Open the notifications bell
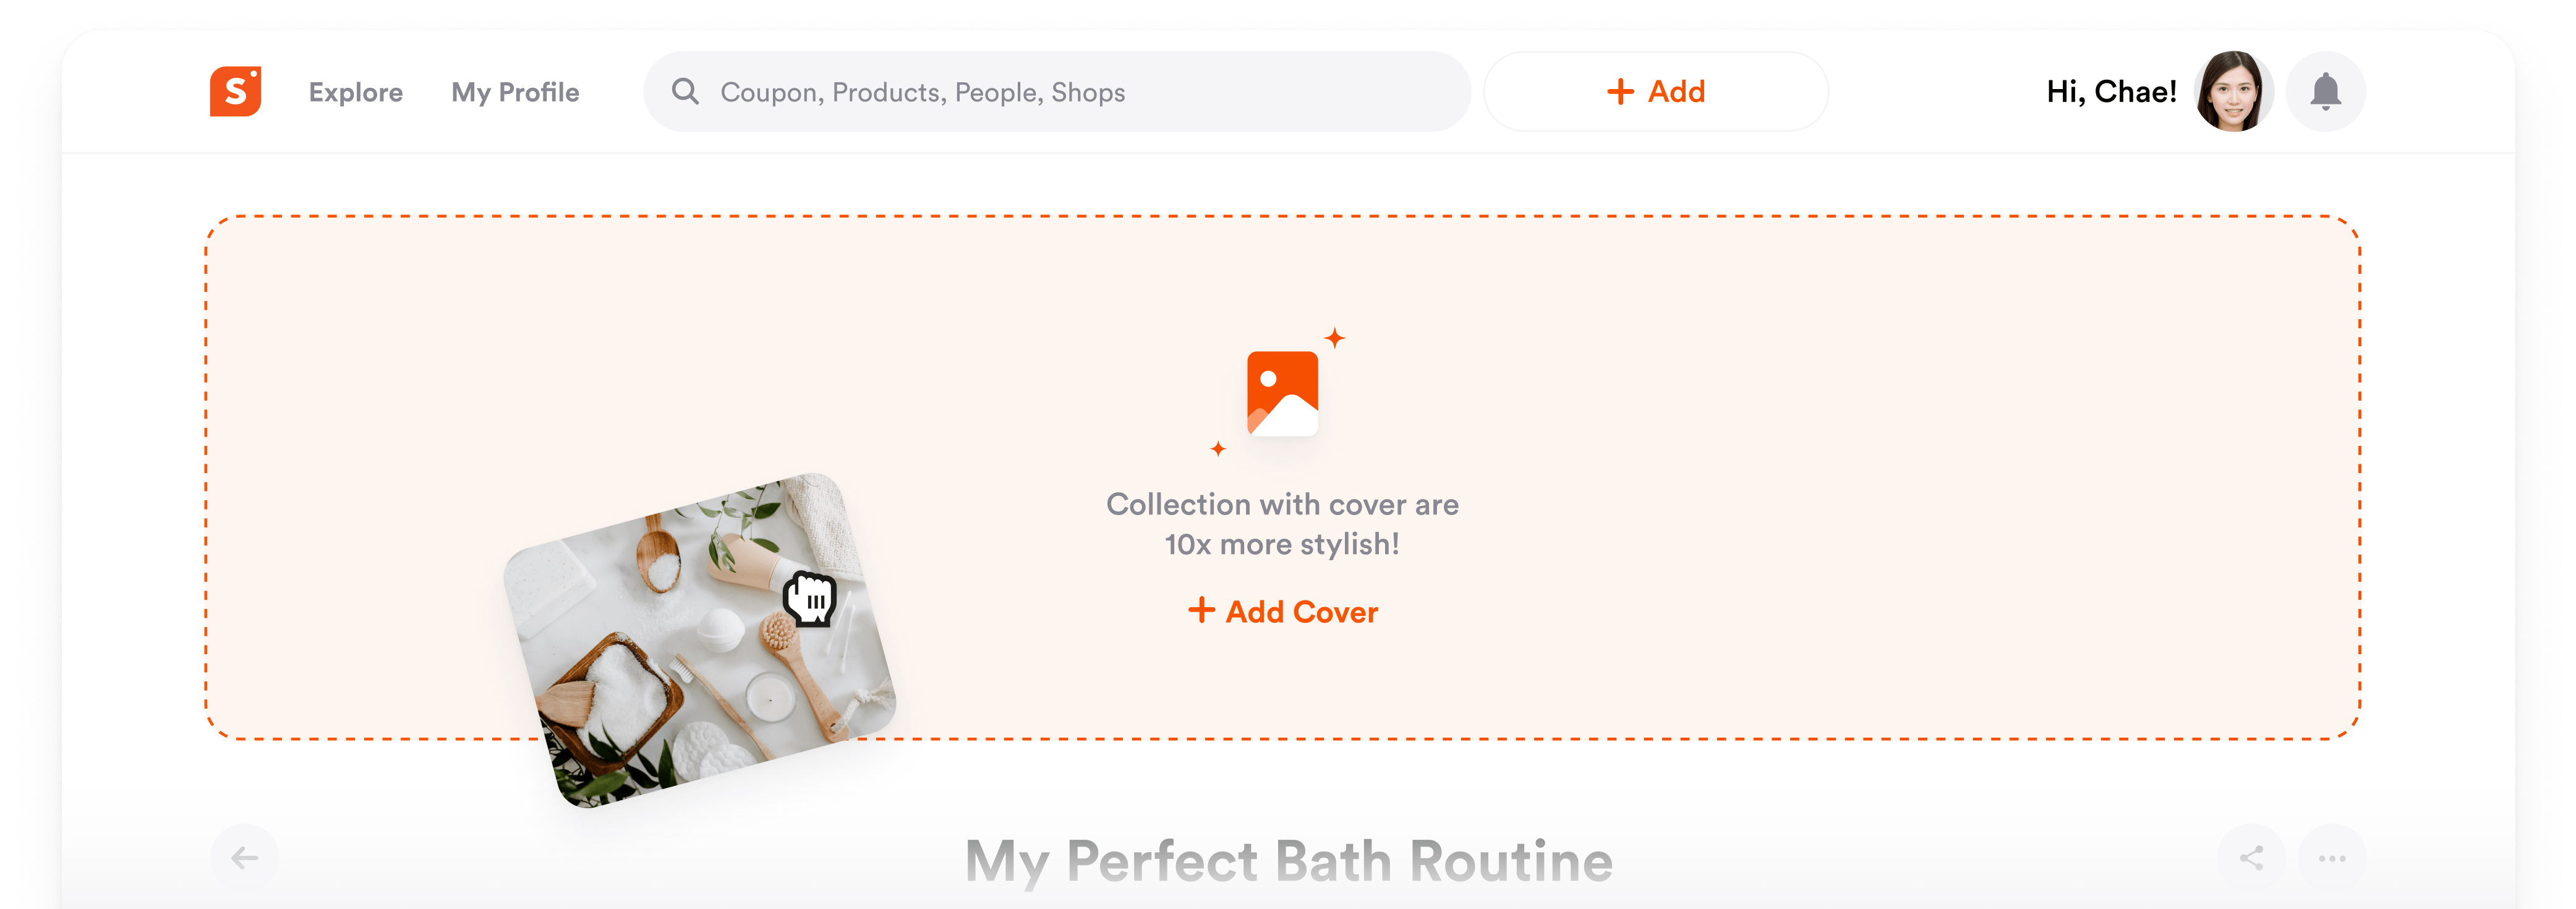This screenshot has height=909, width=2576. coord(2325,91)
